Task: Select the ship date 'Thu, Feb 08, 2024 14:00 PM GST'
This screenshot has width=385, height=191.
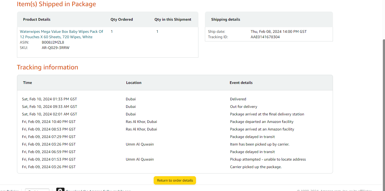Action: point(279,31)
